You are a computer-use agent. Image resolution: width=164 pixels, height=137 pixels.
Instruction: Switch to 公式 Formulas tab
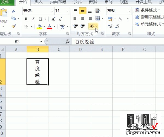tap(78, 2)
